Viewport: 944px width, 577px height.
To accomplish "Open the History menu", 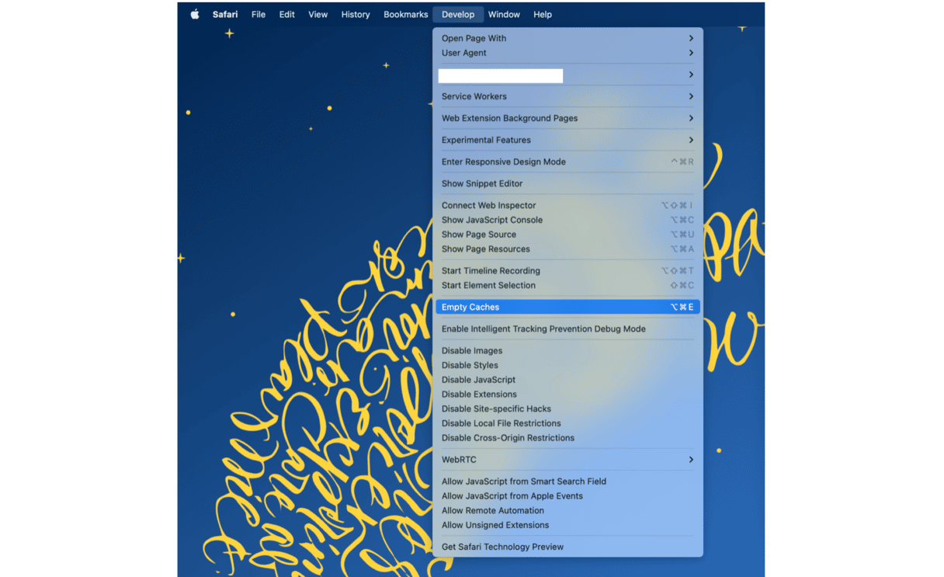I will click(356, 14).
